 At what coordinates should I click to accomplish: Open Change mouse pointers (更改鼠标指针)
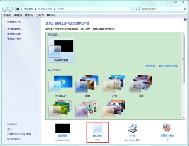click(x=14, y=34)
